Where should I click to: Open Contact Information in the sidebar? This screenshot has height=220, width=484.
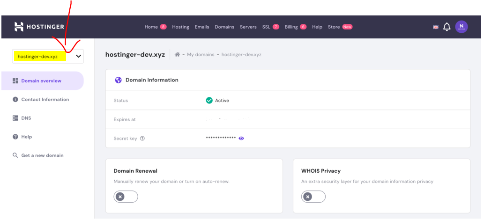click(x=45, y=100)
